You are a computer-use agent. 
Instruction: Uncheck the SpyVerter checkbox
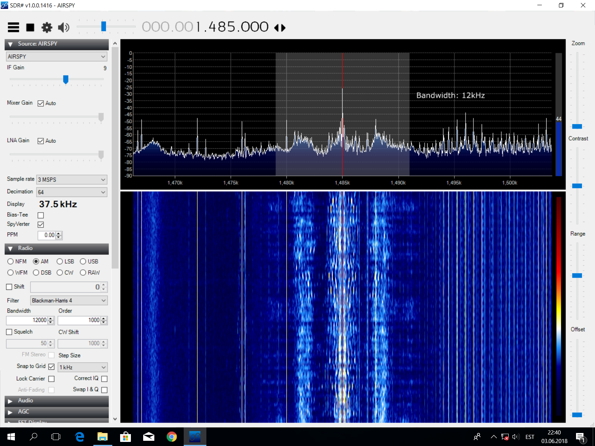(x=41, y=224)
